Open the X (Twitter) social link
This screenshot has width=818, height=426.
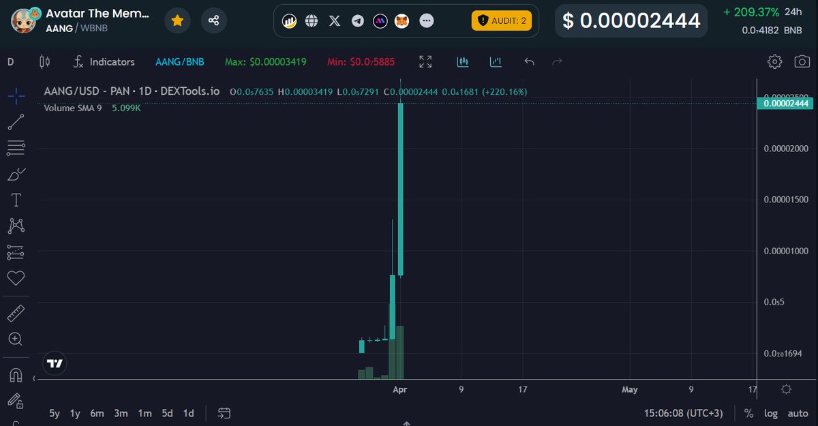coord(335,21)
